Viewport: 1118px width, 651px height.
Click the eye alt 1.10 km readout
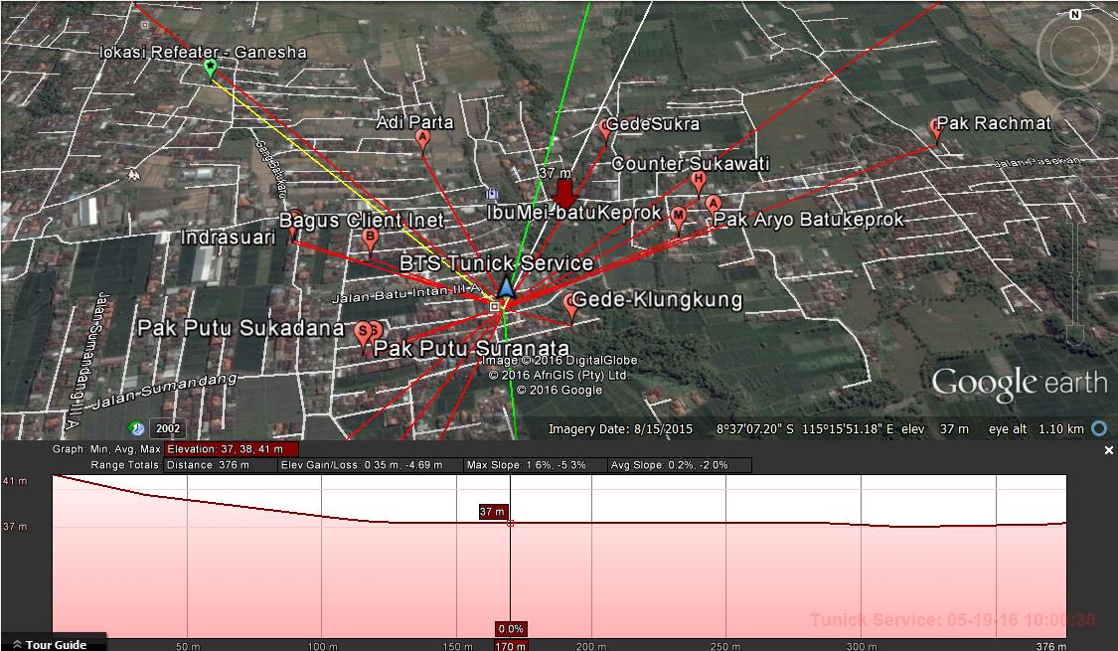click(x=1036, y=429)
